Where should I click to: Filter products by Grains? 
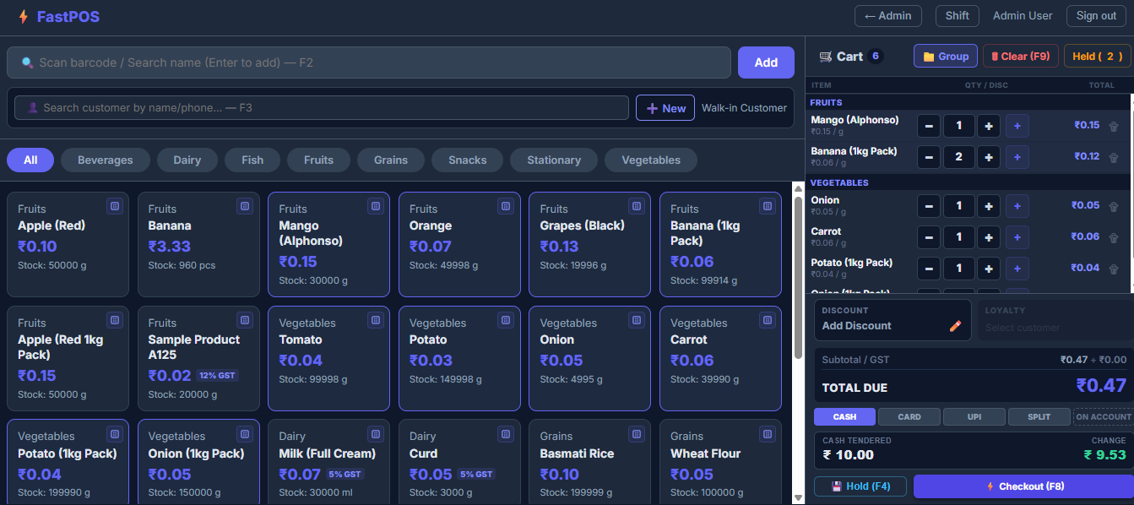coord(391,160)
